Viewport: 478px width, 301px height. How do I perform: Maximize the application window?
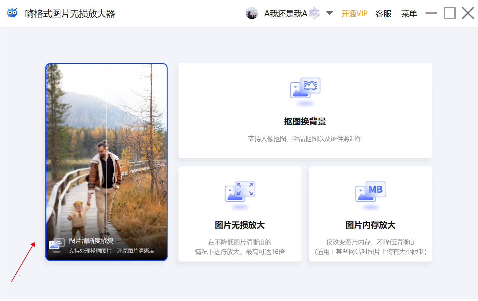coord(450,13)
